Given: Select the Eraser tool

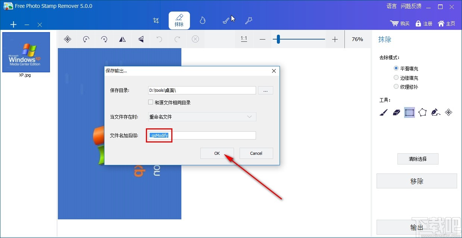Looking at the screenshot, I should pos(396,112).
